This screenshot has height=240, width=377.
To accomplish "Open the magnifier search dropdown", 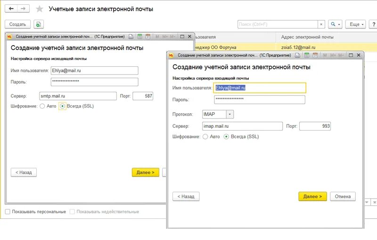I will click(x=335, y=24).
